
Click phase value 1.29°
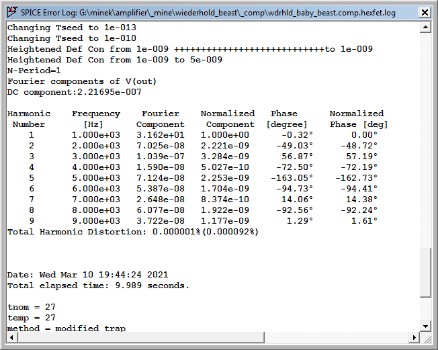[300, 221]
